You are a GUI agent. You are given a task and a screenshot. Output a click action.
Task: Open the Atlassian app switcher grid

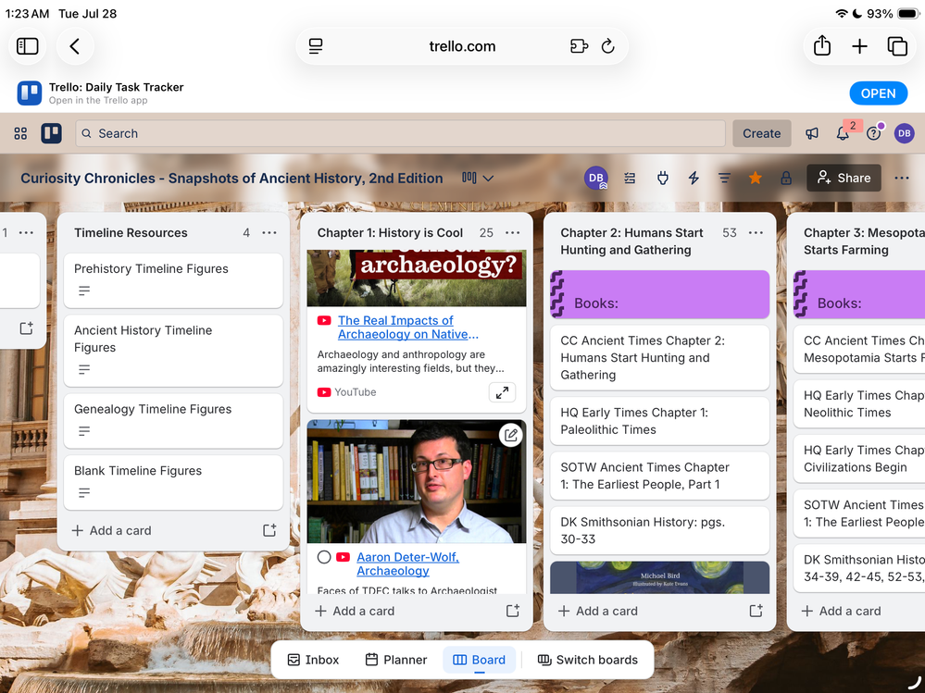coord(20,134)
